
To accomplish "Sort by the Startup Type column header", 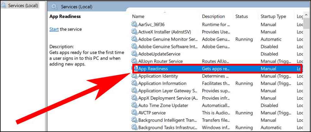I will [273, 16].
